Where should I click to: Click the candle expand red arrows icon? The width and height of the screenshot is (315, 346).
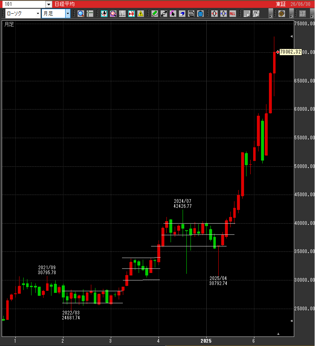tap(214, 14)
